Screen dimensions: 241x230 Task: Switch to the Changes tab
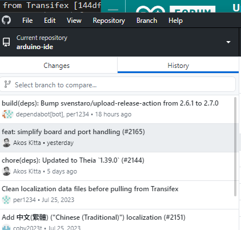pos(57,66)
